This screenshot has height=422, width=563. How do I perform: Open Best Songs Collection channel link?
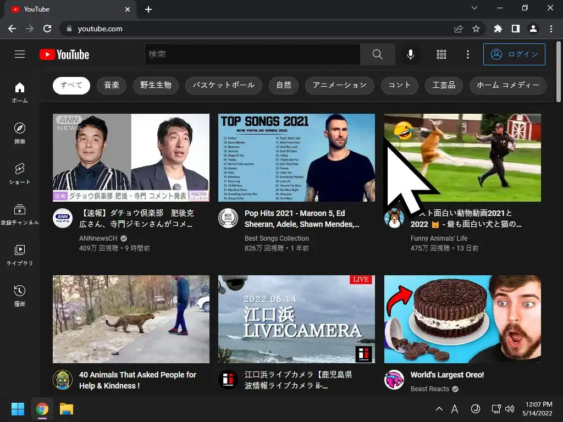point(277,238)
